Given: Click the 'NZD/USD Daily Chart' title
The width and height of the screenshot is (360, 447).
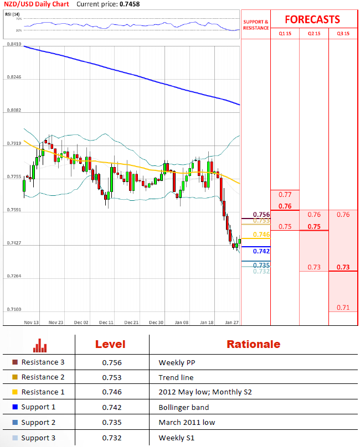Looking at the screenshot, I should tap(37, 4).
